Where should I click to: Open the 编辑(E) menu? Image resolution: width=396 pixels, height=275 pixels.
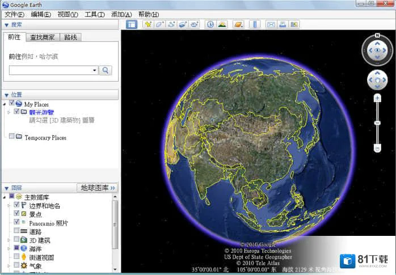pyautogui.click(x=41, y=15)
